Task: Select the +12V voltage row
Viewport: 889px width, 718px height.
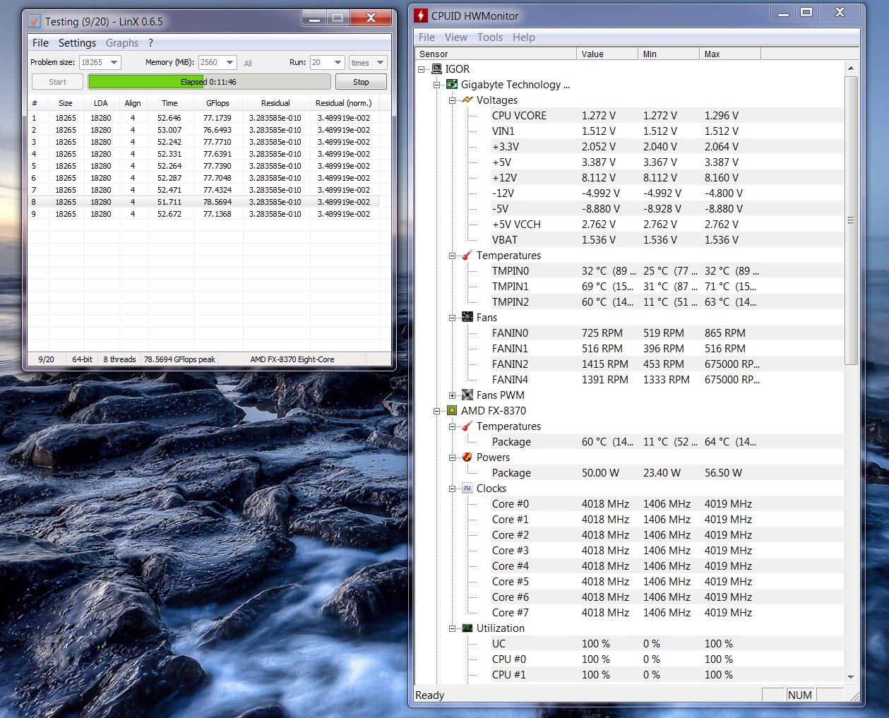Action: click(667, 178)
